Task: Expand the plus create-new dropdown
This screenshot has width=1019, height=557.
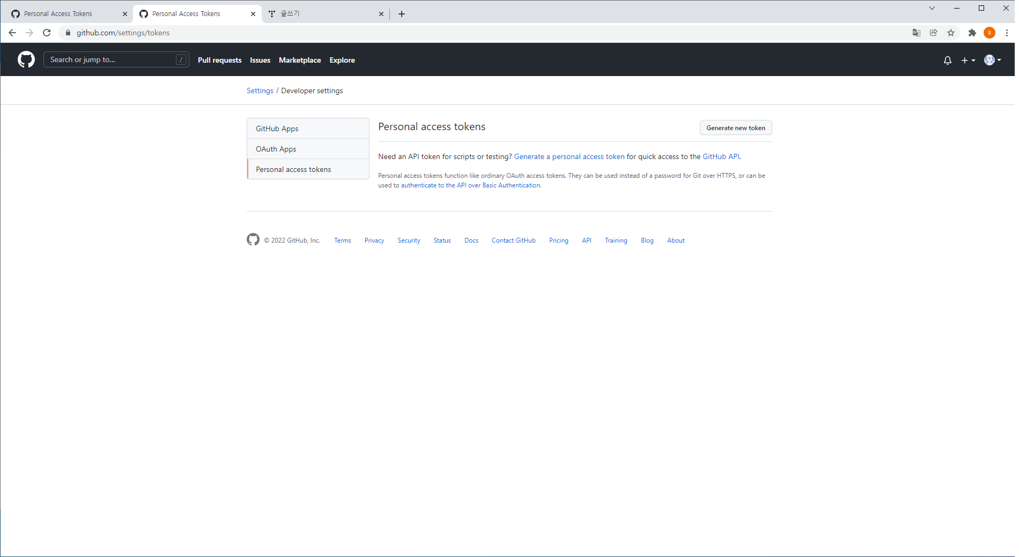Action: [968, 60]
